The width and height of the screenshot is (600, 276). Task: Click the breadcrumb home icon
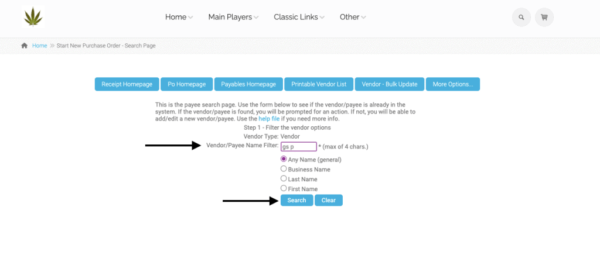tap(25, 46)
